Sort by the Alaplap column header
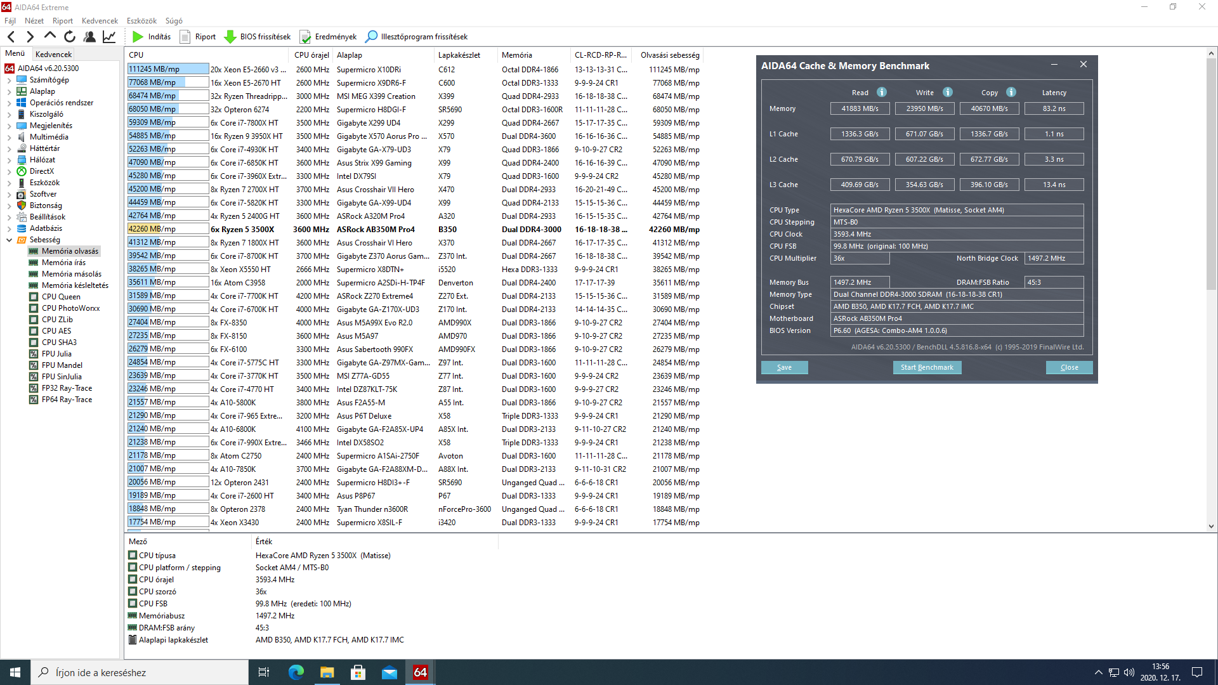The width and height of the screenshot is (1218, 685). tap(383, 55)
